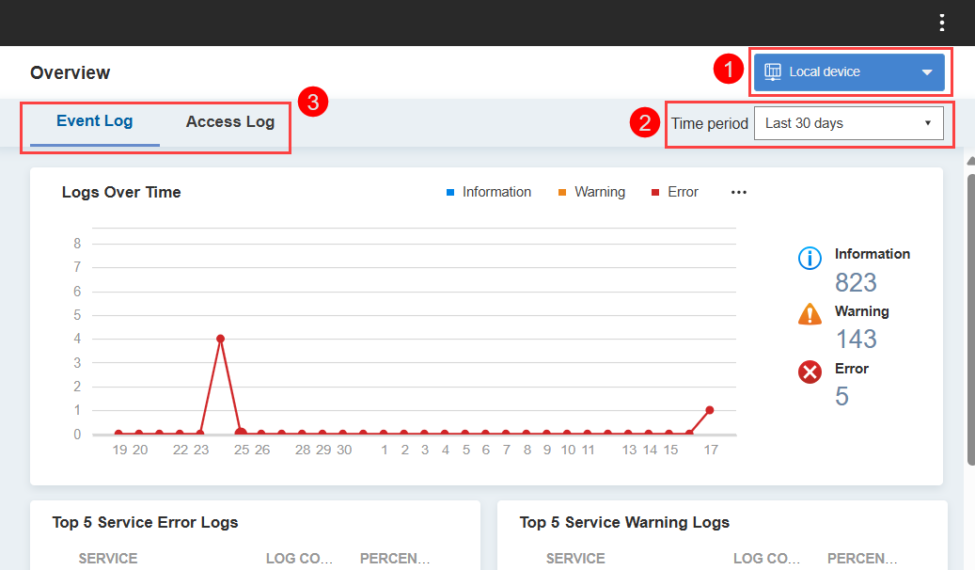Switch to the Access Log tab
975x570 pixels.
230,121
